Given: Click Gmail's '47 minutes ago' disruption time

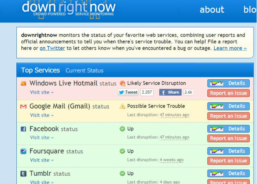Looking at the screenshot, I should (x=174, y=115).
